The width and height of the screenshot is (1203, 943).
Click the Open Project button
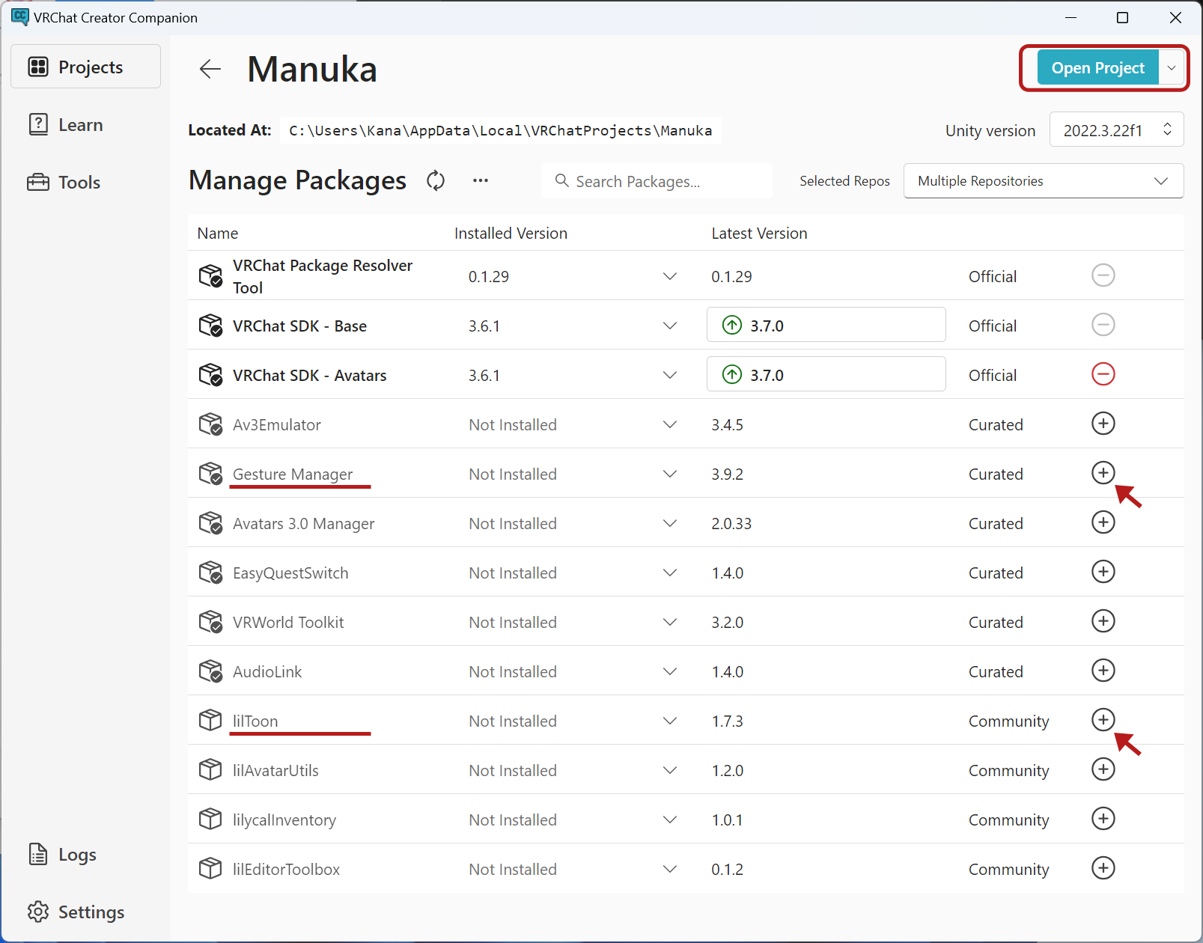pos(1097,68)
